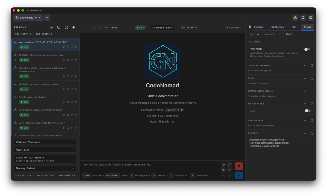Image resolution: width=327 pixels, height=195 pixels.
Task: Close the codenomad workspace tab
Action: [x=40, y=18]
